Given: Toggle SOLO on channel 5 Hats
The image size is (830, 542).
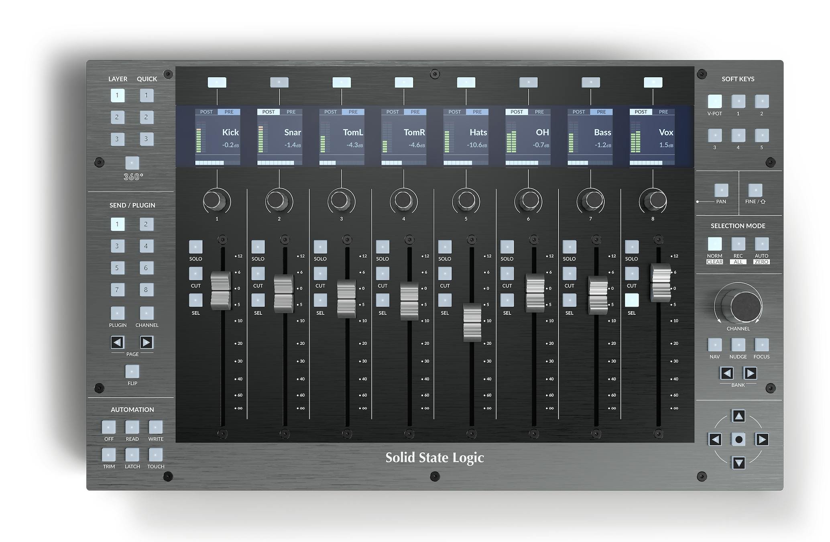Looking at the screenshot, I should (445, 247).
